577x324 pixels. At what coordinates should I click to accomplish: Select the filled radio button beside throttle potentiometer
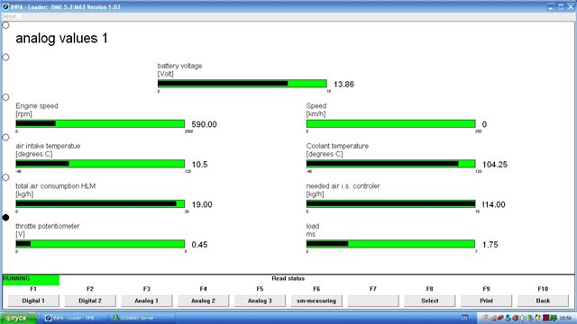(x=5, y=218)
